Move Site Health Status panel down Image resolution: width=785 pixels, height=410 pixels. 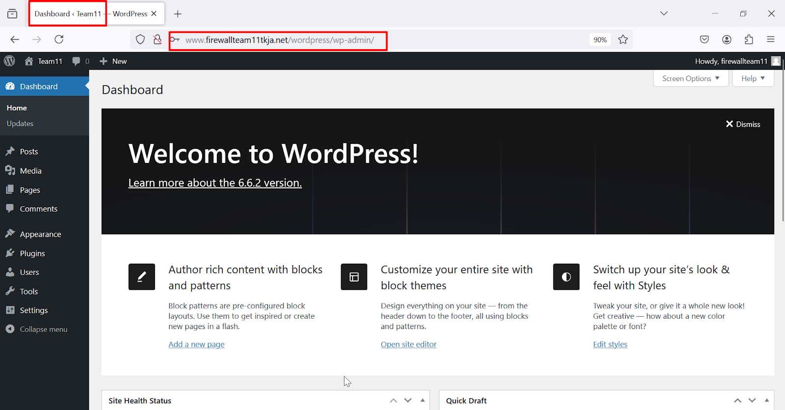tap(408, 401)
